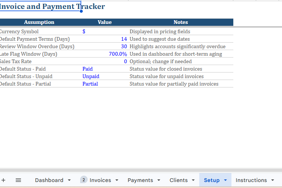The height and width of the screenshot is (188, 282).
Task: Select the Used to suggest due dates note
Action: tap(181, 39)
